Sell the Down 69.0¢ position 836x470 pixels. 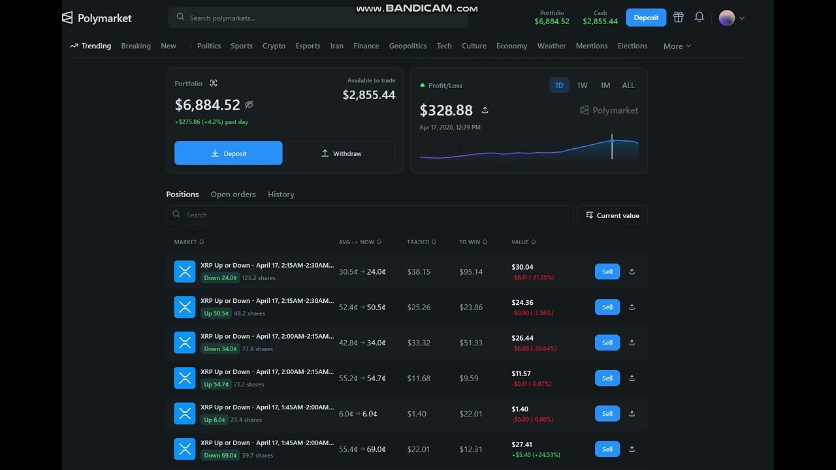point(607,449)
